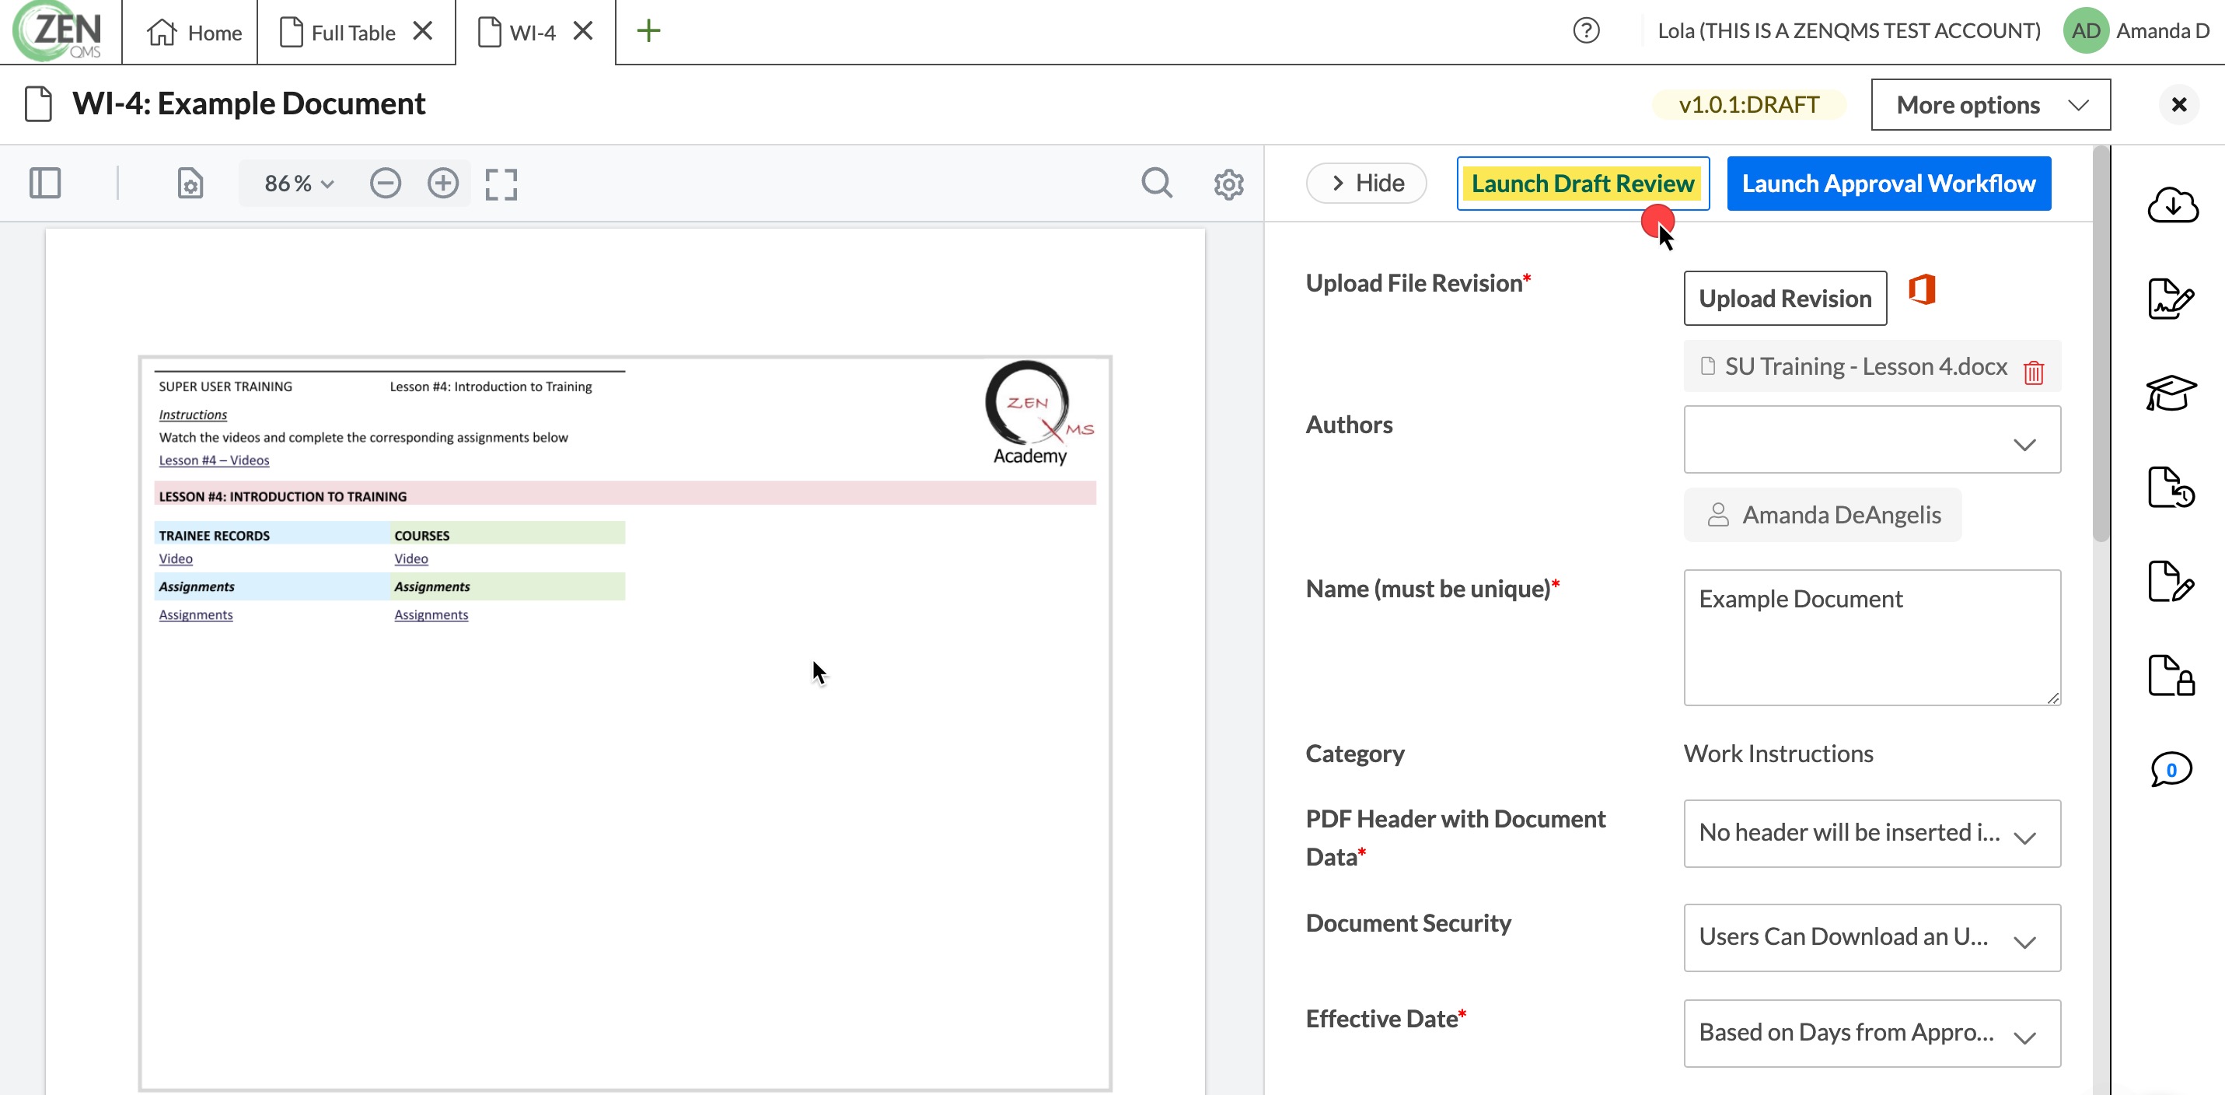The width and height of the screenshot is (2225, 1095).
Task: Open viewer settings gear
Action: (x=1228, y=184)
